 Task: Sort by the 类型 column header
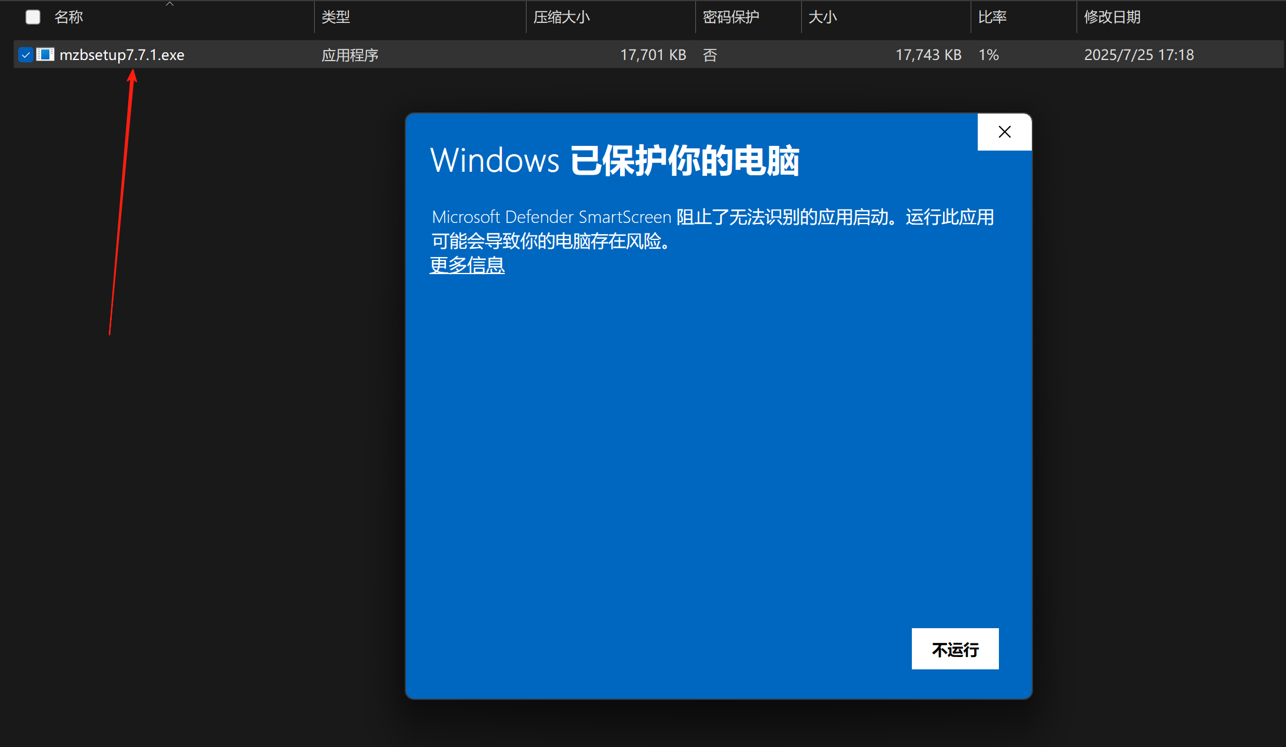[336, 17]
